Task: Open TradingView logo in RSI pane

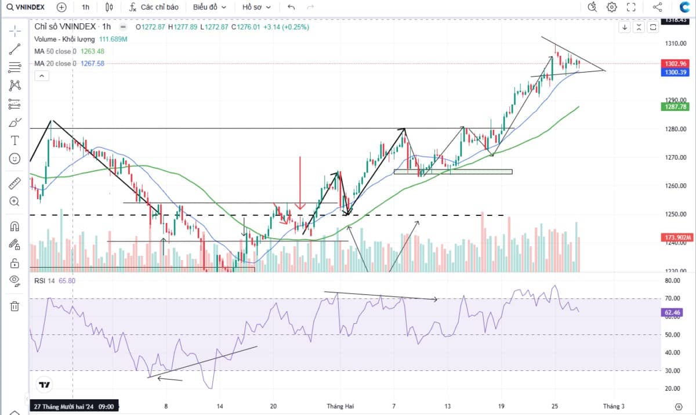Action: pyautogui.click(x=43, y=385)
